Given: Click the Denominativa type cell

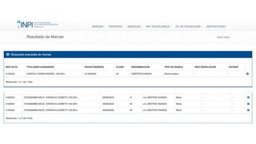Looking at the screenshot, I should click(x=171, y=74).
